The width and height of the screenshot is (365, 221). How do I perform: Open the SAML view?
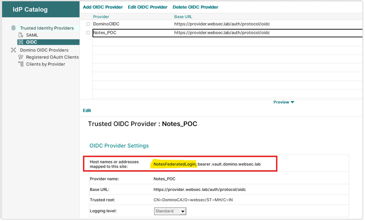click(32, 35)
